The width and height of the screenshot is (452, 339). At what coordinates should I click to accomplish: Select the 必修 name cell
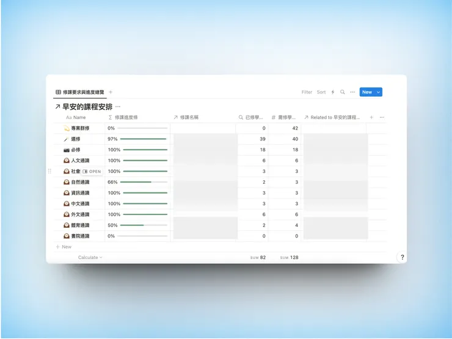point(79,150)
